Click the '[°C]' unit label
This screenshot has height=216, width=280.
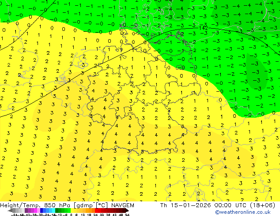point(102,205)
